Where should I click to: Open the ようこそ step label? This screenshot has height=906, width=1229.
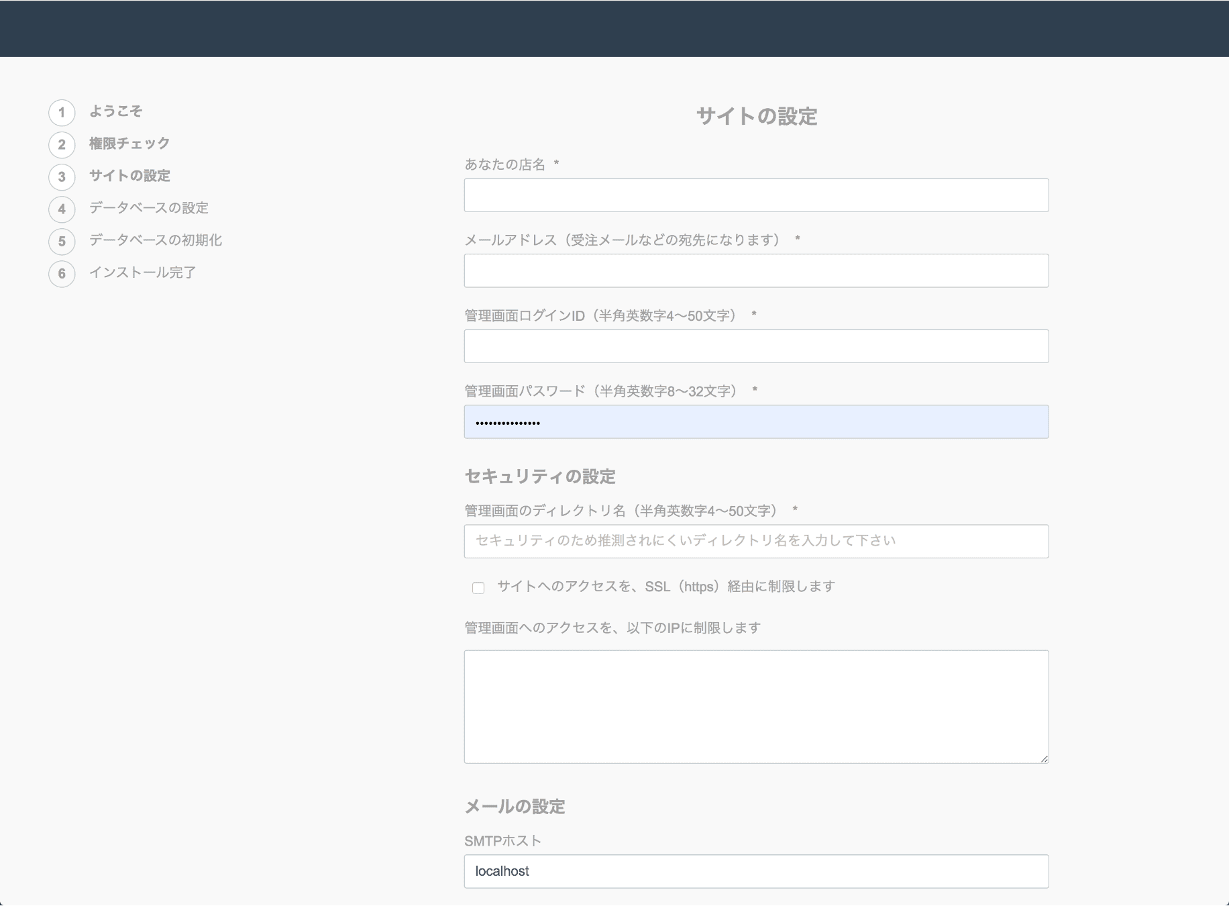click(x=116, y=111)
